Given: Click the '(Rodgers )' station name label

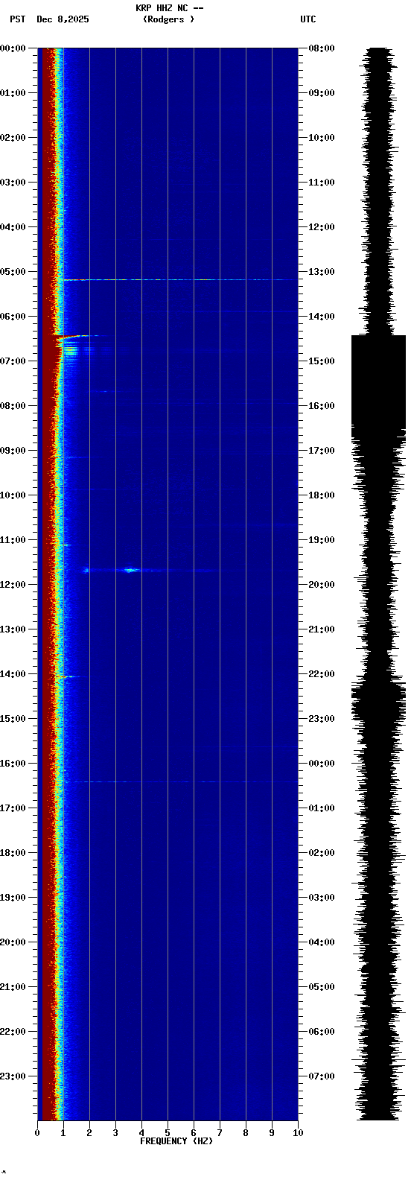Looking at the screenshot, I should pyautogui.click(x=168, y=19).
